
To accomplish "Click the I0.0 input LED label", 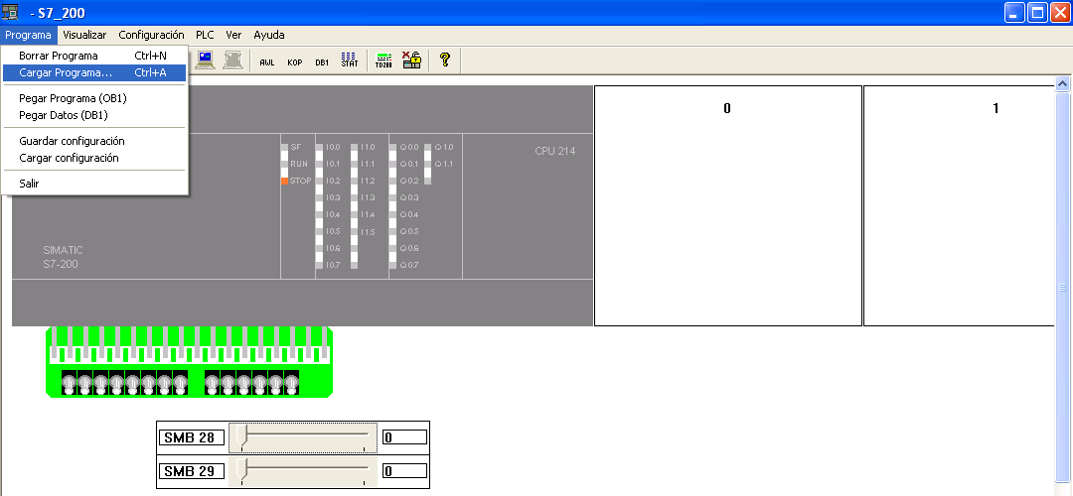I will 333,147.
